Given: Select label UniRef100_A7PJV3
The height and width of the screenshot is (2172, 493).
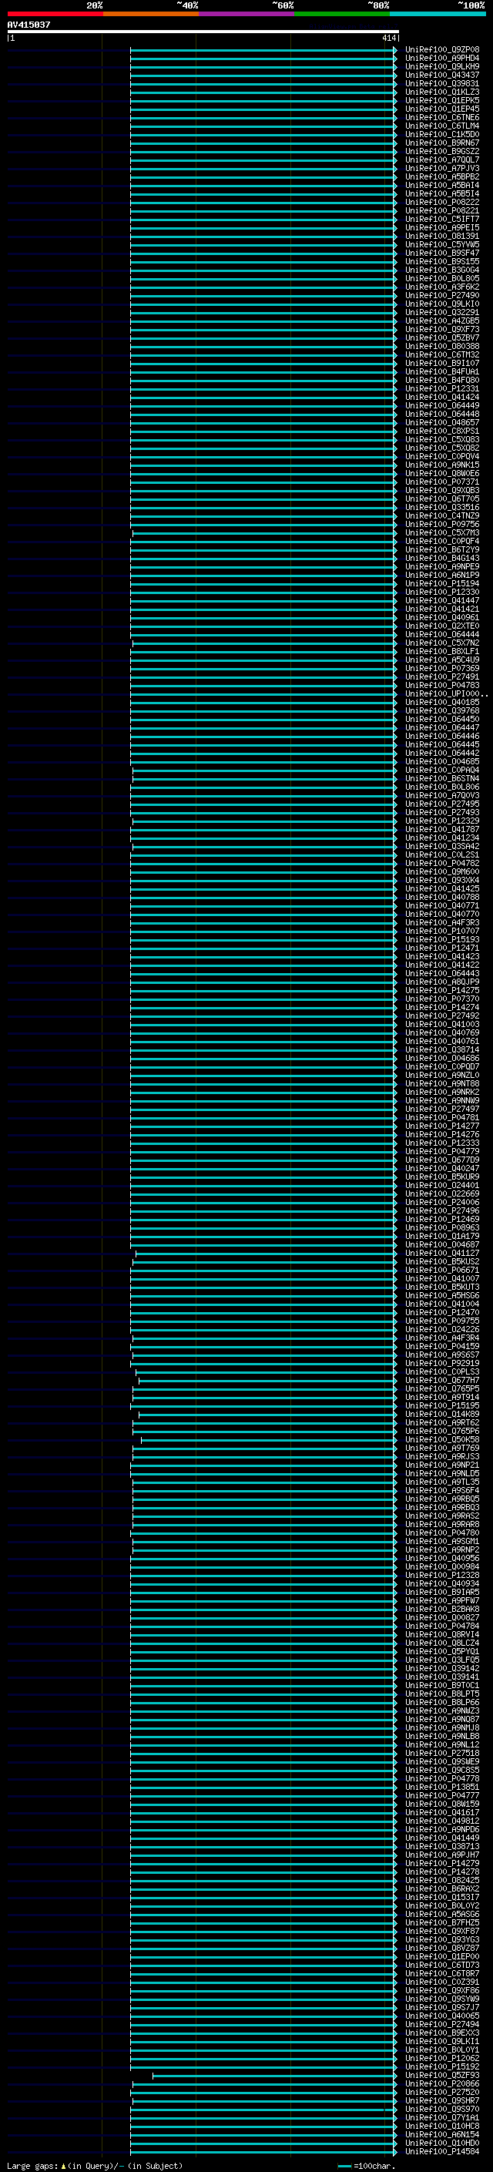Looking at the screenshot, I should (x=441, y=168).
